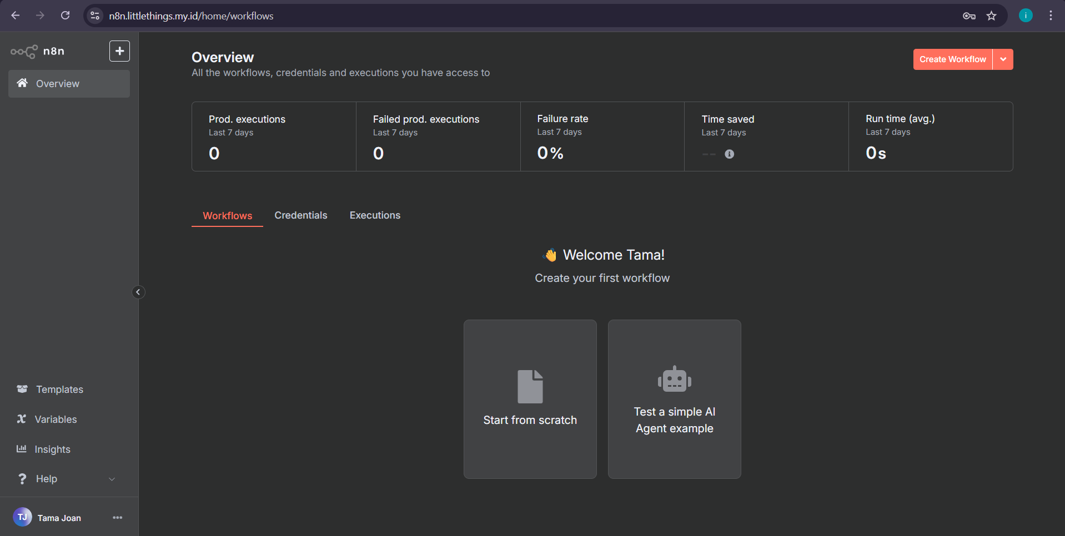Image resolution: width=1065 pixels, height=536 pixels.
Task: Collapse the sidebar with the arrow toggle
Action: [x=138, y=292]
